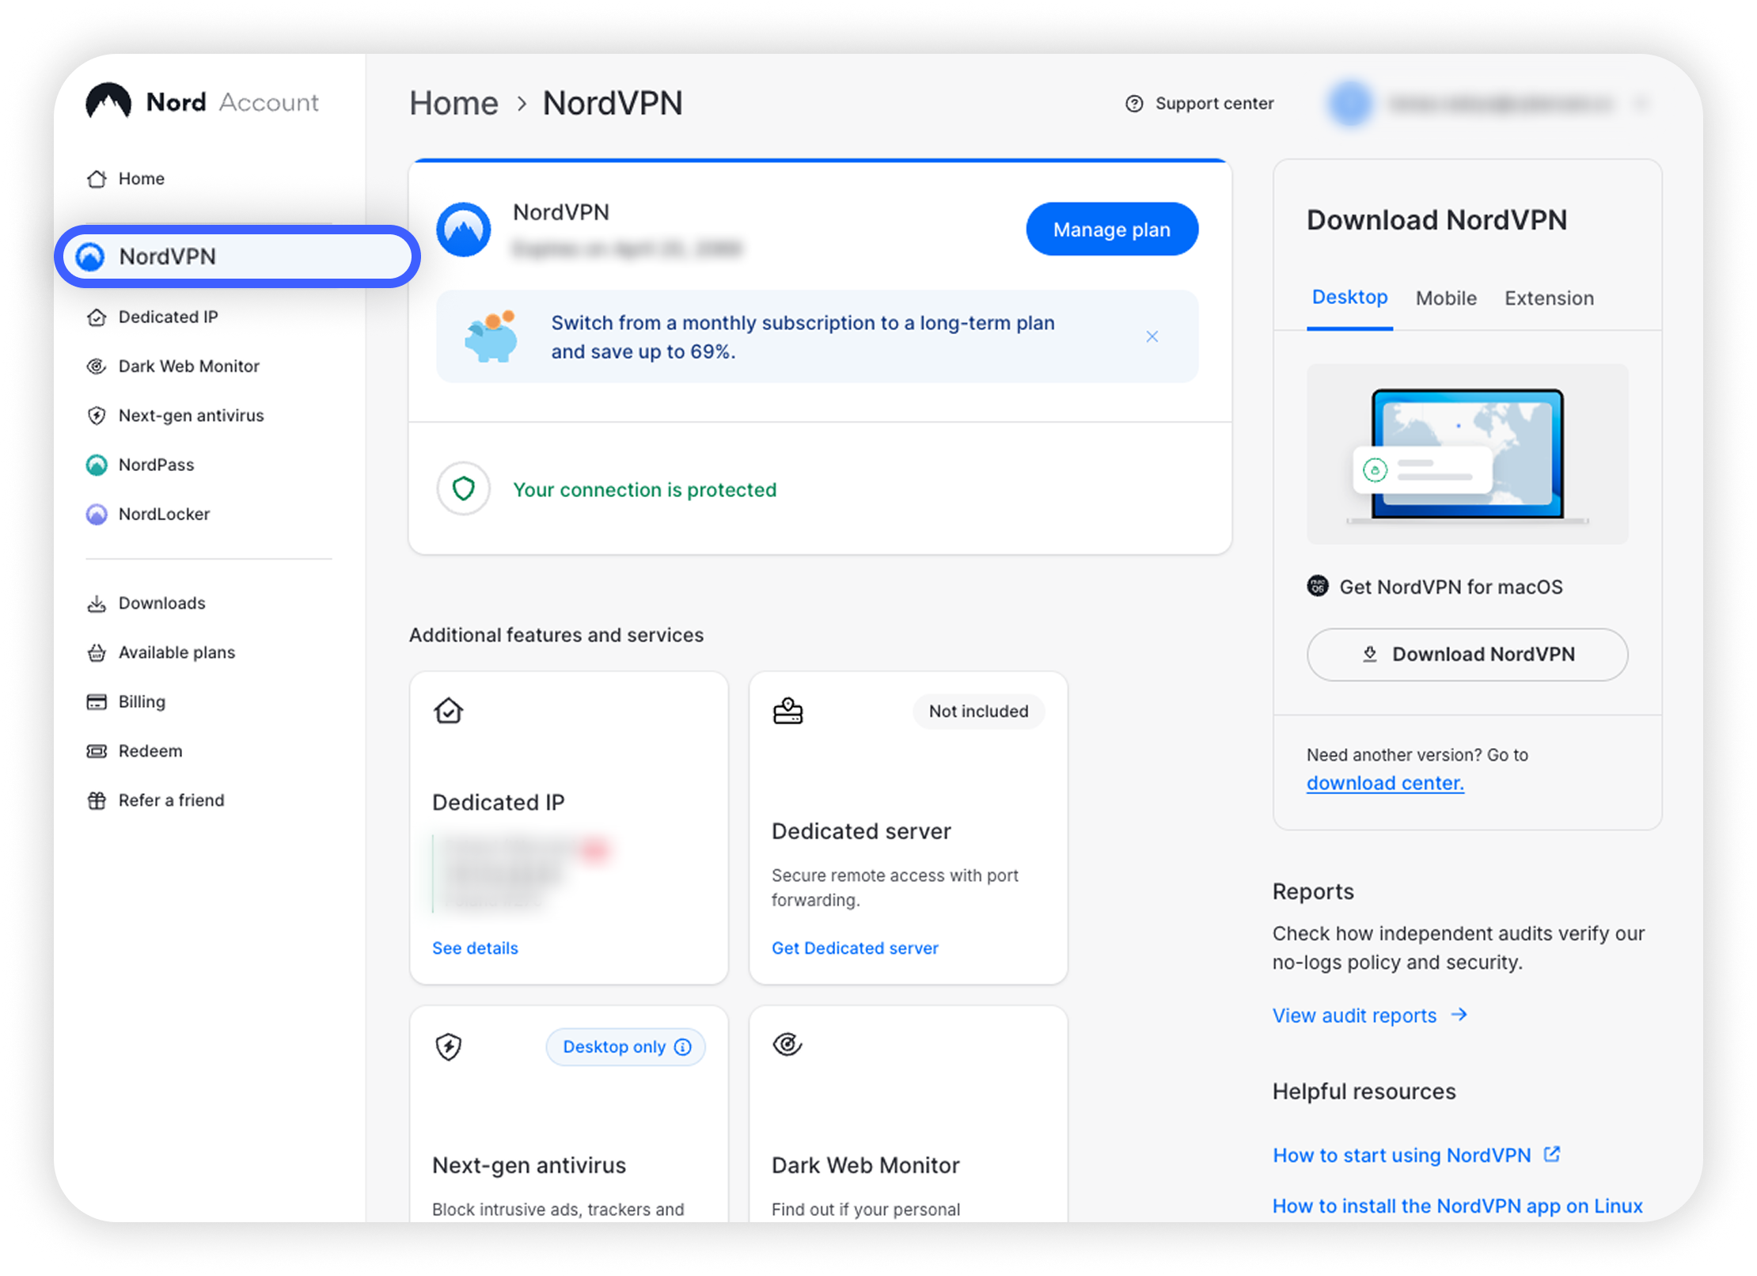Click the Dark Web Monitor card icon
The height and width of the screenshot is (1276, 1757).
pos(787,1045)
